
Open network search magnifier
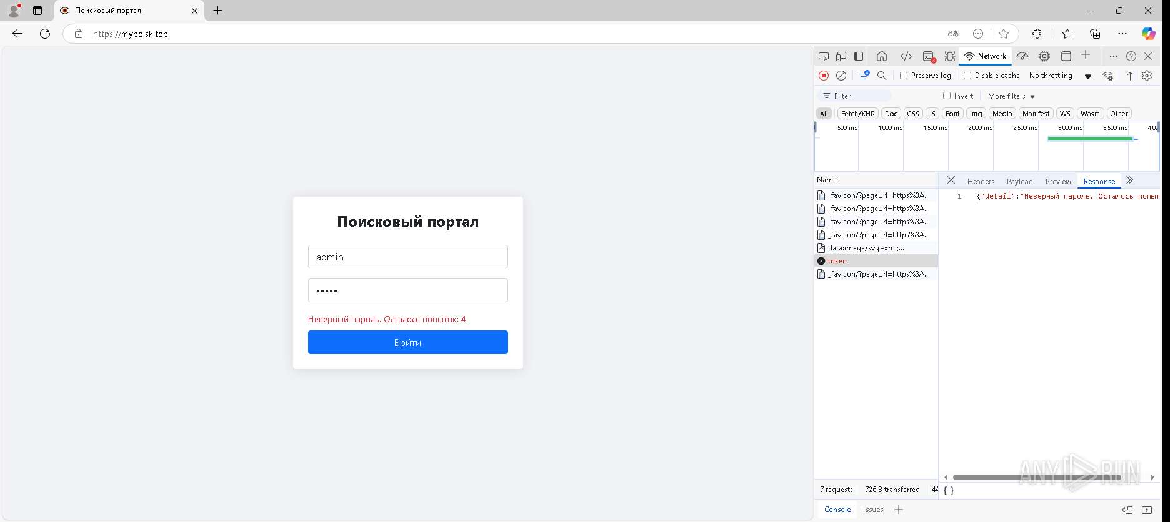click(882, 76)
